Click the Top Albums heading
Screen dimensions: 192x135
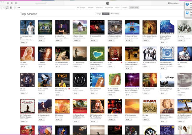point(29,14)
